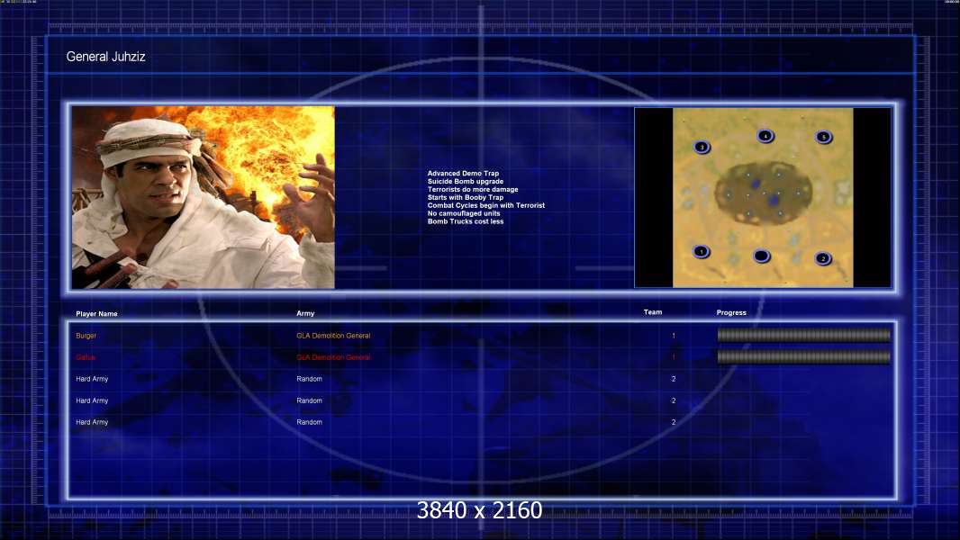Select the unnumbered start position marker on minimap
960x540 pixels.
[761, 256]
